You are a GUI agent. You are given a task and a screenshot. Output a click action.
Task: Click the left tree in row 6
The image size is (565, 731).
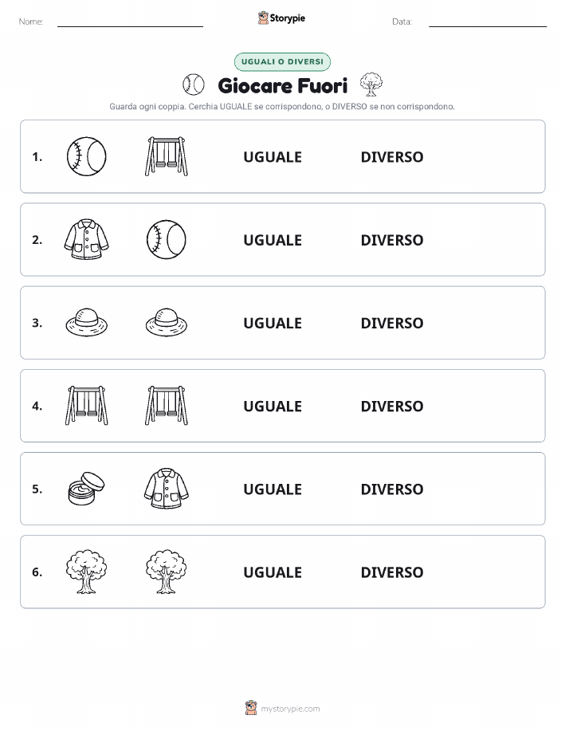(87, 572)
